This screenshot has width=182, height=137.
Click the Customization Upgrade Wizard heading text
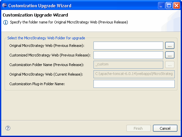coord(35,15)
